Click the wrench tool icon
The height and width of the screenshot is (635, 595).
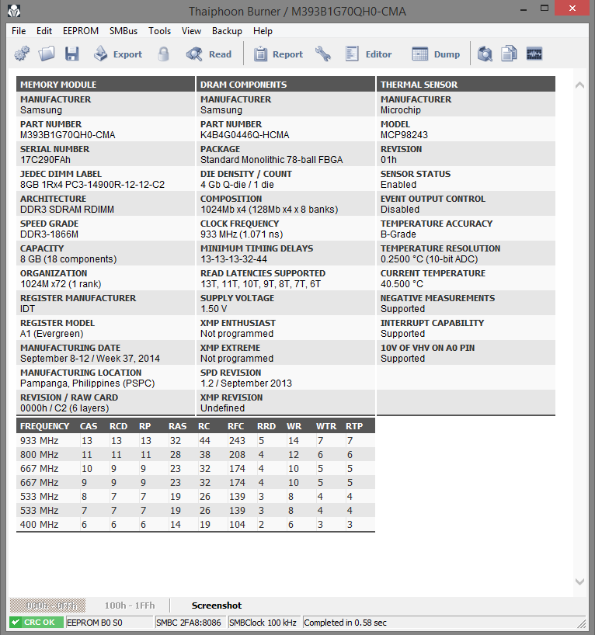(x=323, y=54)
